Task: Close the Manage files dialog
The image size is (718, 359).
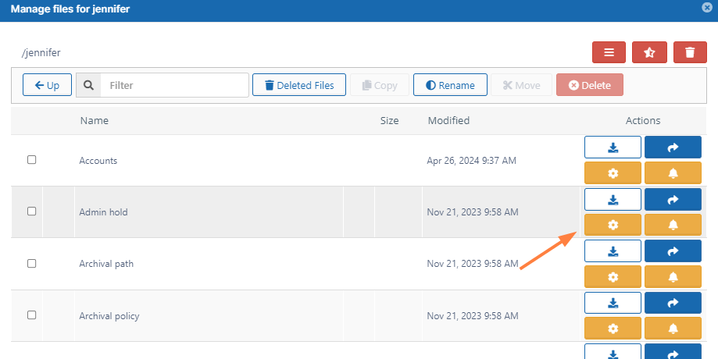Action: (707, 8)
